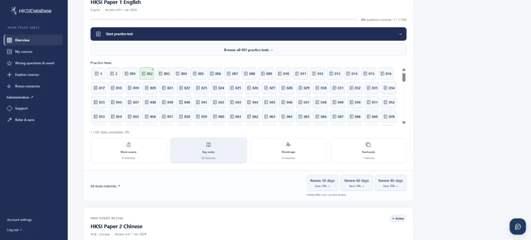Open practice test 003

click(164, 74)
